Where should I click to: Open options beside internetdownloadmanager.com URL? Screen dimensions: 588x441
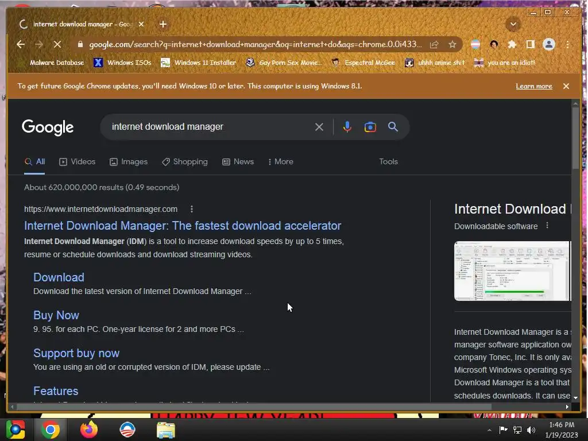click(192, 209)
